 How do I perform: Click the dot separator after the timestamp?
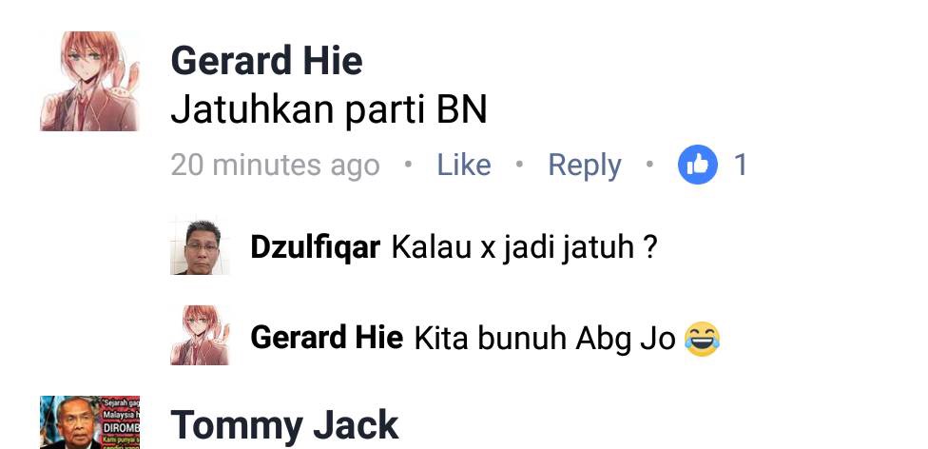(x=408, y=164)
